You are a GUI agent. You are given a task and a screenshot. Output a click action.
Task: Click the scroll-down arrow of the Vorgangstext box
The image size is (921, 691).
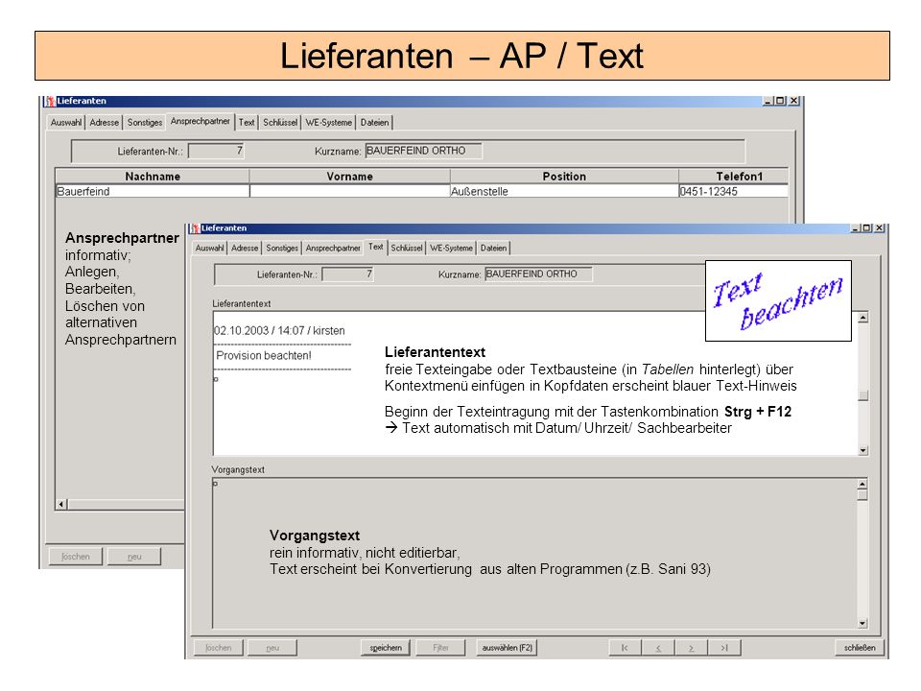[862, 623]
